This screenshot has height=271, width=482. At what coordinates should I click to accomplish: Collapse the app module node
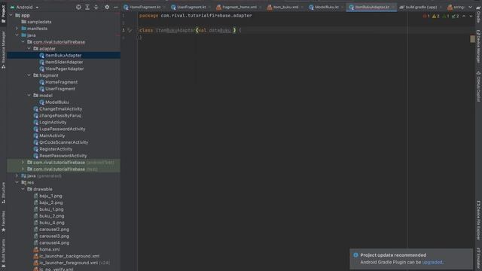[x=11, y=15]
